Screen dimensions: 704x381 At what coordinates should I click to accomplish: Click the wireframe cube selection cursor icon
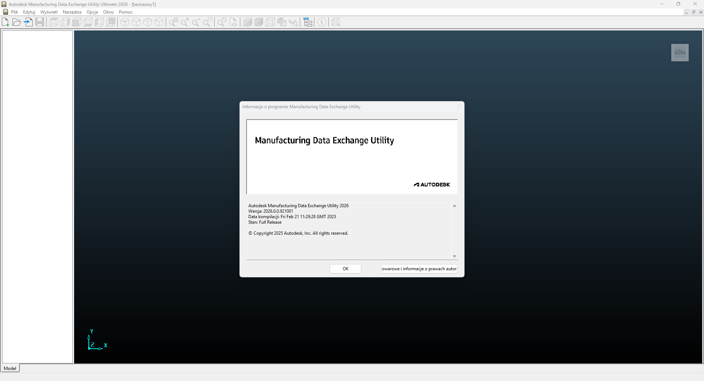tap(336, 22)
